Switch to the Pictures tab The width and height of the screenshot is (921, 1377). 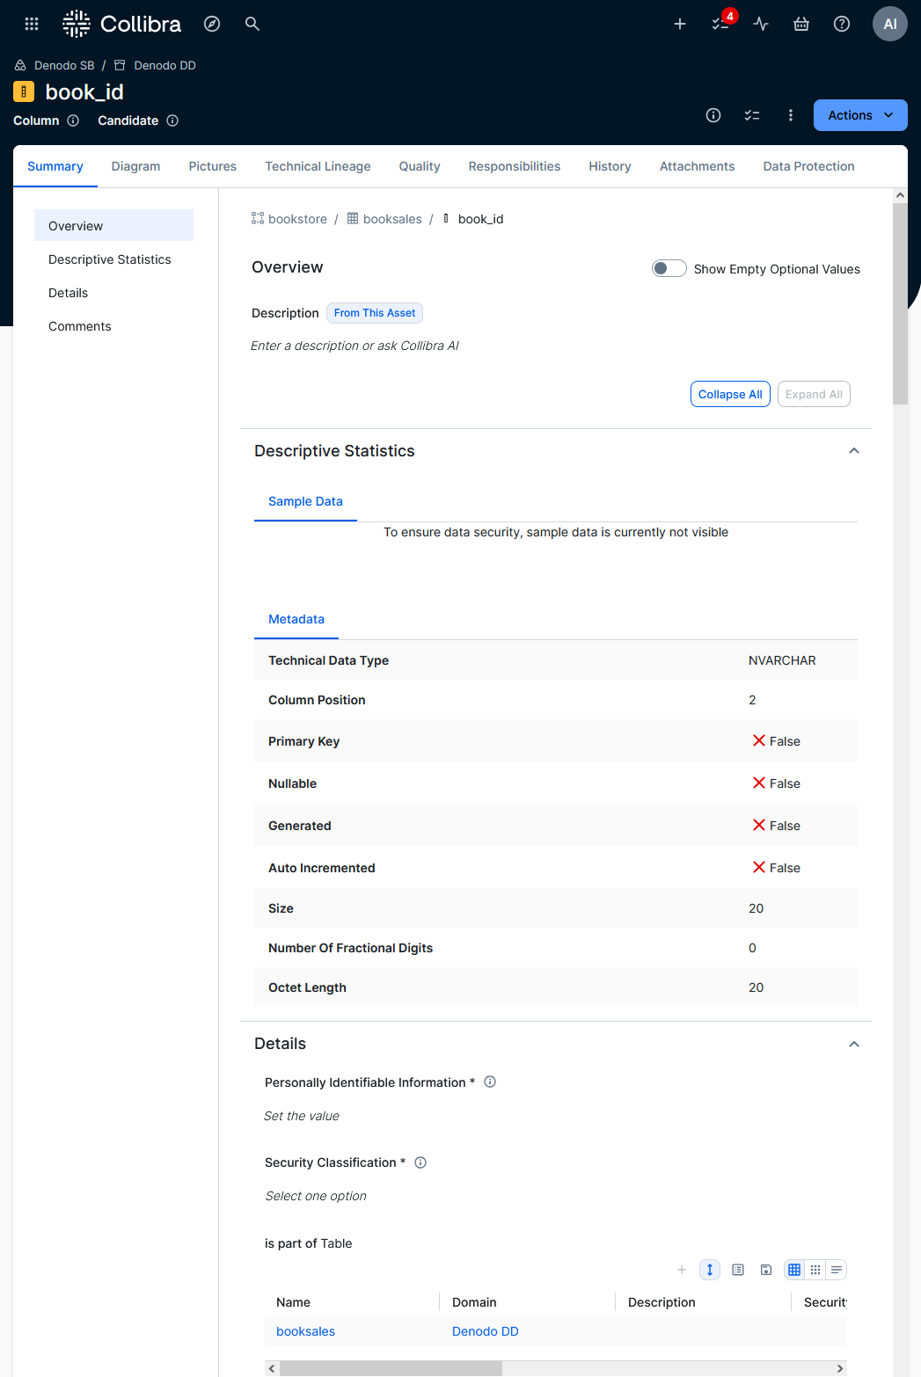pyautogui.click(x=213, y=166)
